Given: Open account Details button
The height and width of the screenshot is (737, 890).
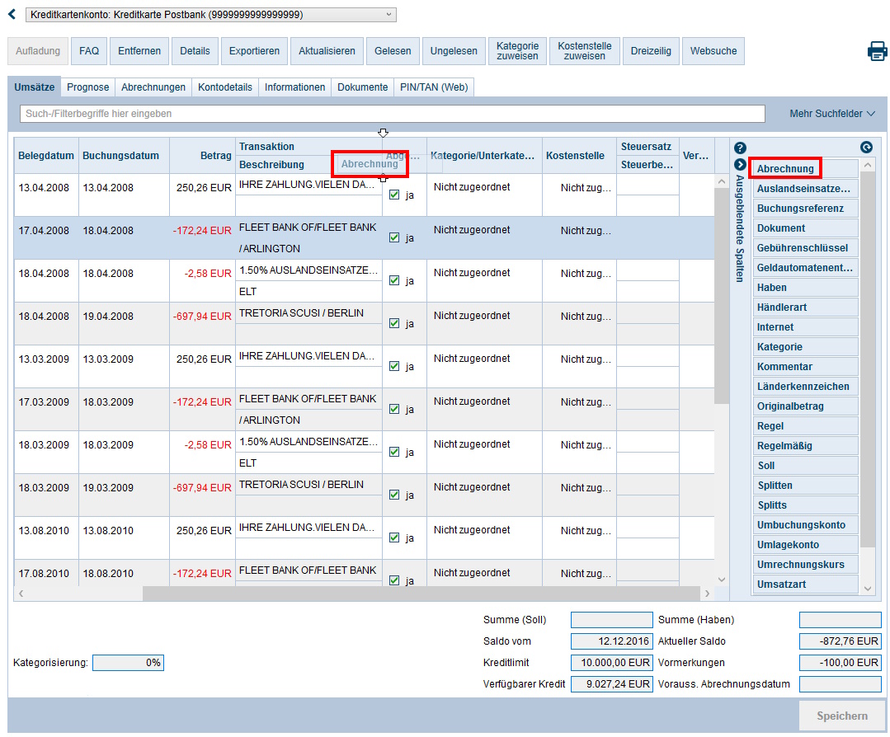Looking at the screenshot, I should 195,51.
